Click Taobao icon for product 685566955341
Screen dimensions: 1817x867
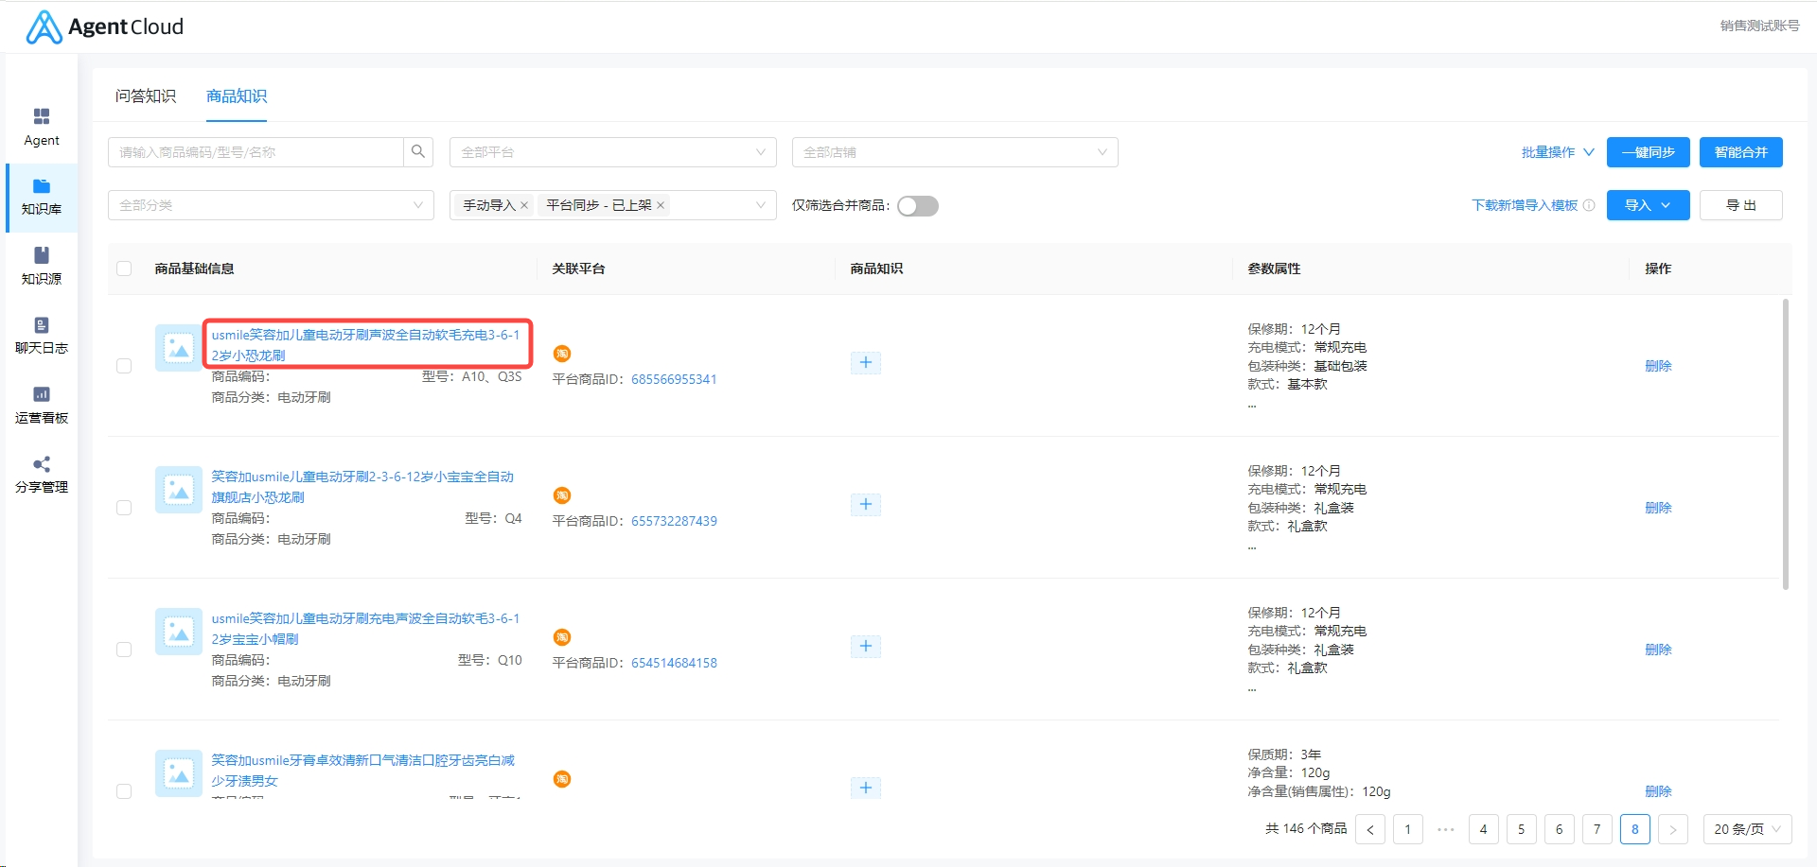(x=562, y=354)
